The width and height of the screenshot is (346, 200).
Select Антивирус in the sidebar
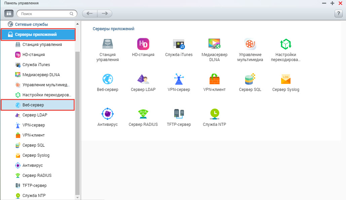38,165
